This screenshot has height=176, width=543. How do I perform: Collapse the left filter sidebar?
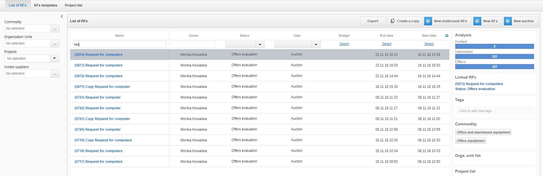point(62,16)
